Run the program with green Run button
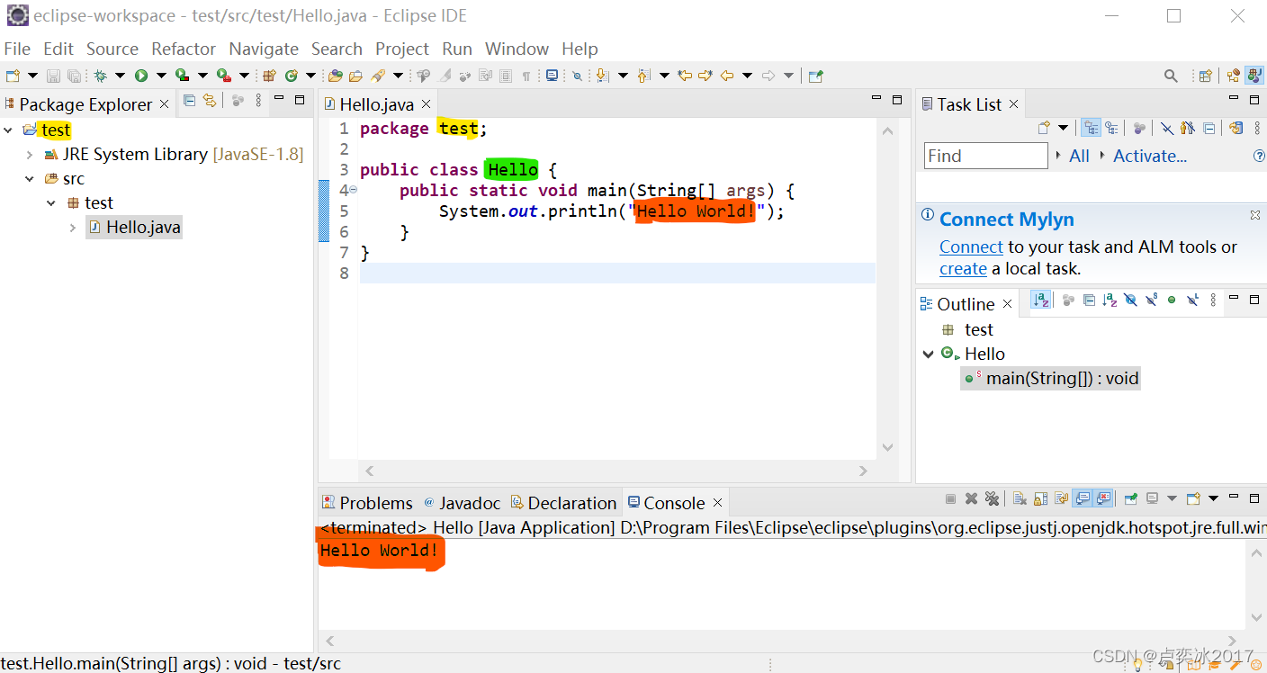The height and width of the screenshot is (673, 1267). [141, 76]
